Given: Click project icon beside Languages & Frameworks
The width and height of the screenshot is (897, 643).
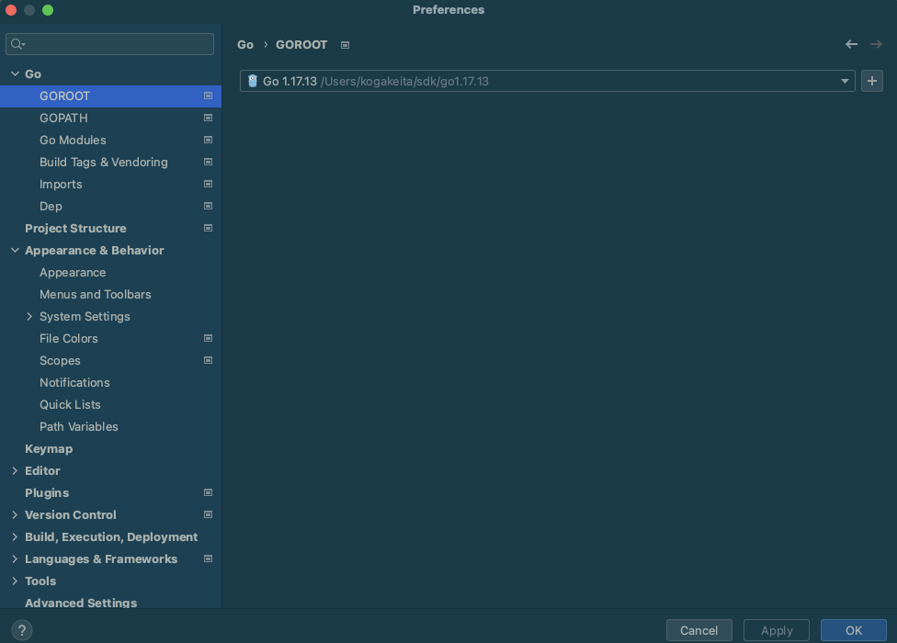Looking at the screenshot, I should [x=209, y=559].
